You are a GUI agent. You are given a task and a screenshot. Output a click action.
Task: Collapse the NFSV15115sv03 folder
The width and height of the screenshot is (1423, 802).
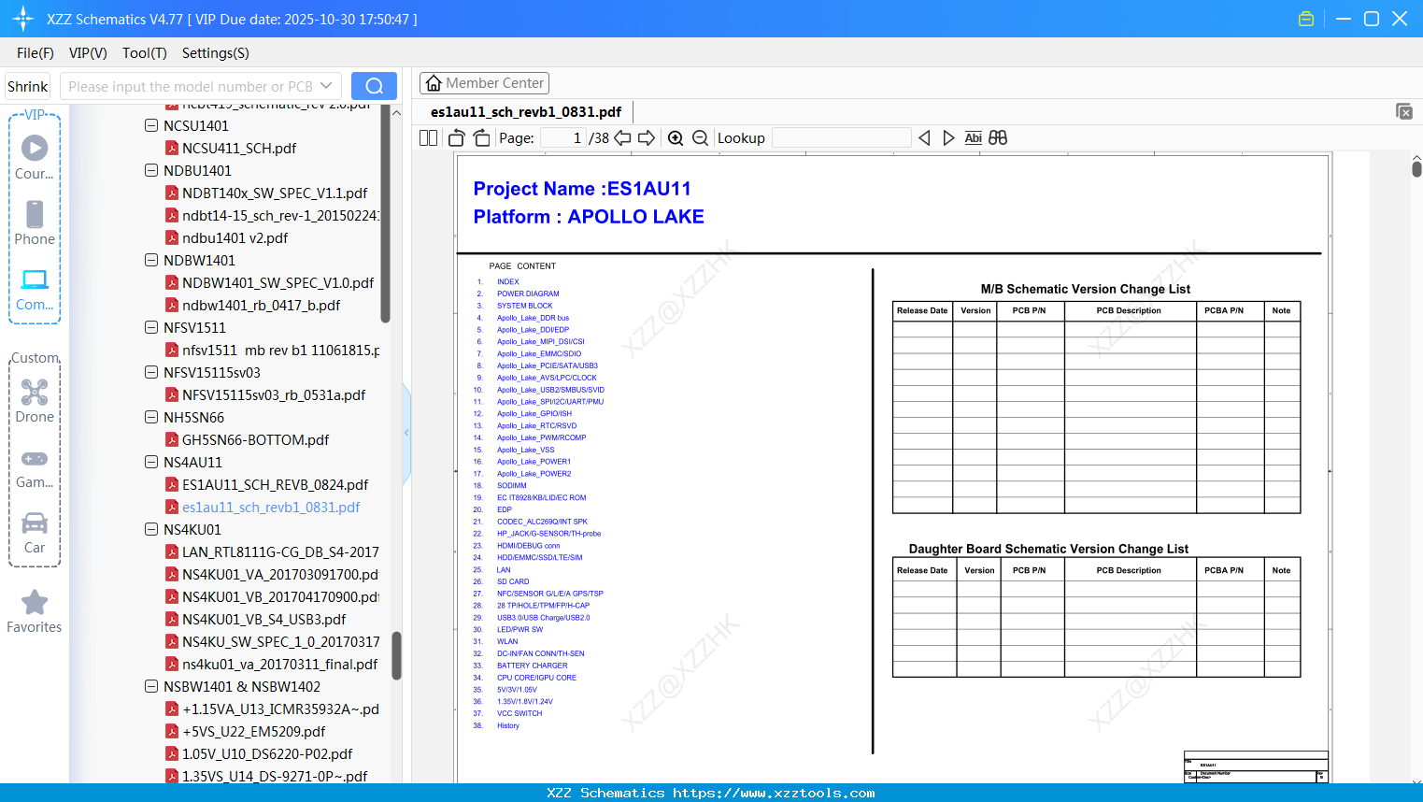[x=151, y=372]
